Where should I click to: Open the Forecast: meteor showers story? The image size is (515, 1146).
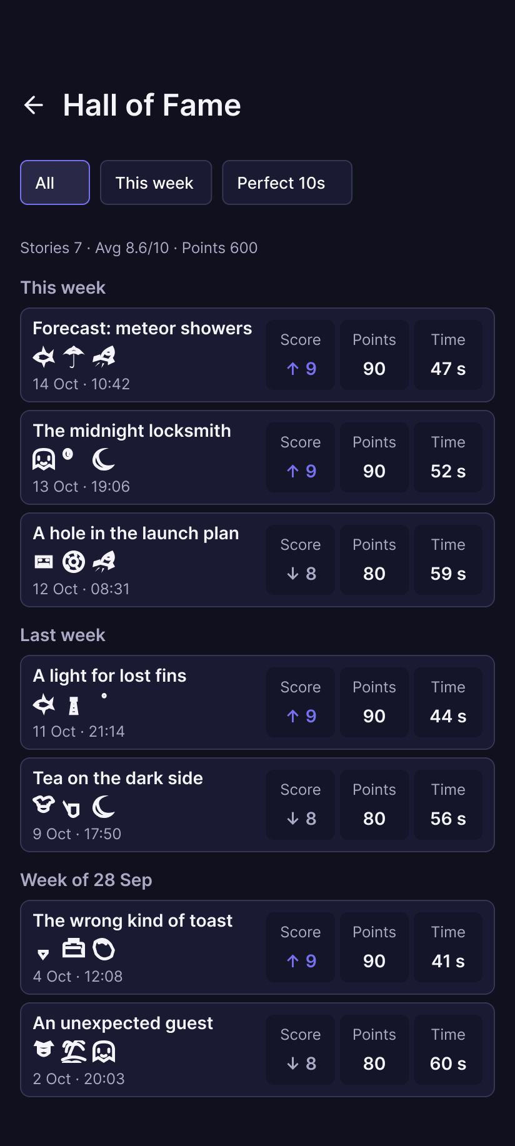[257, 355]
